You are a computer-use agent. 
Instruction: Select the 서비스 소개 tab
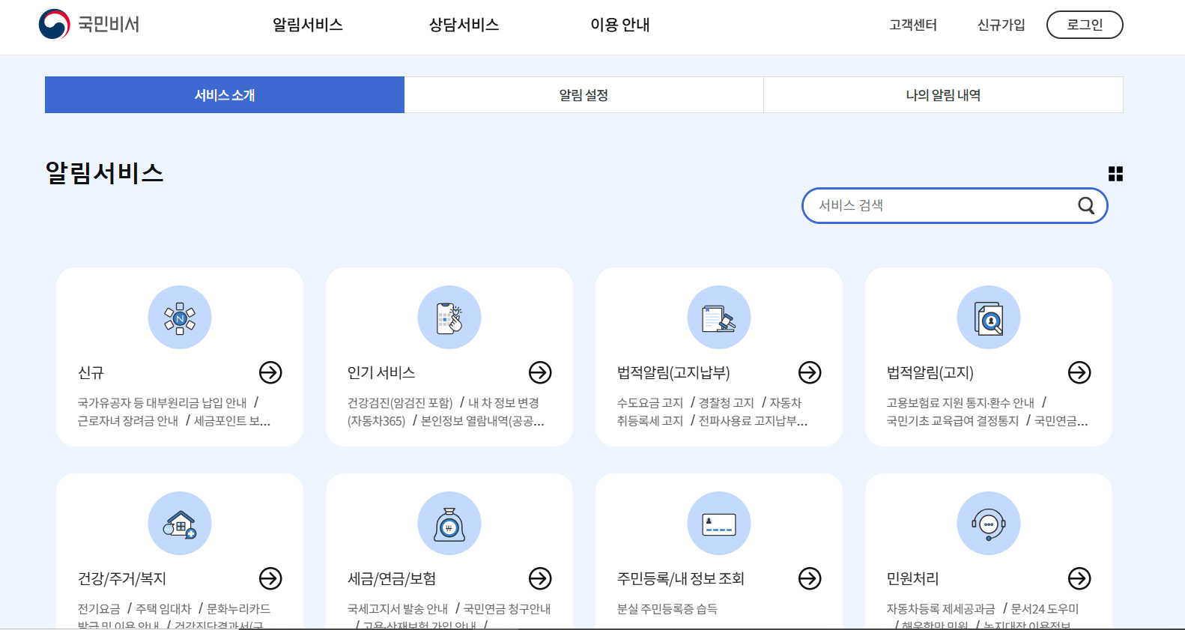225,95
